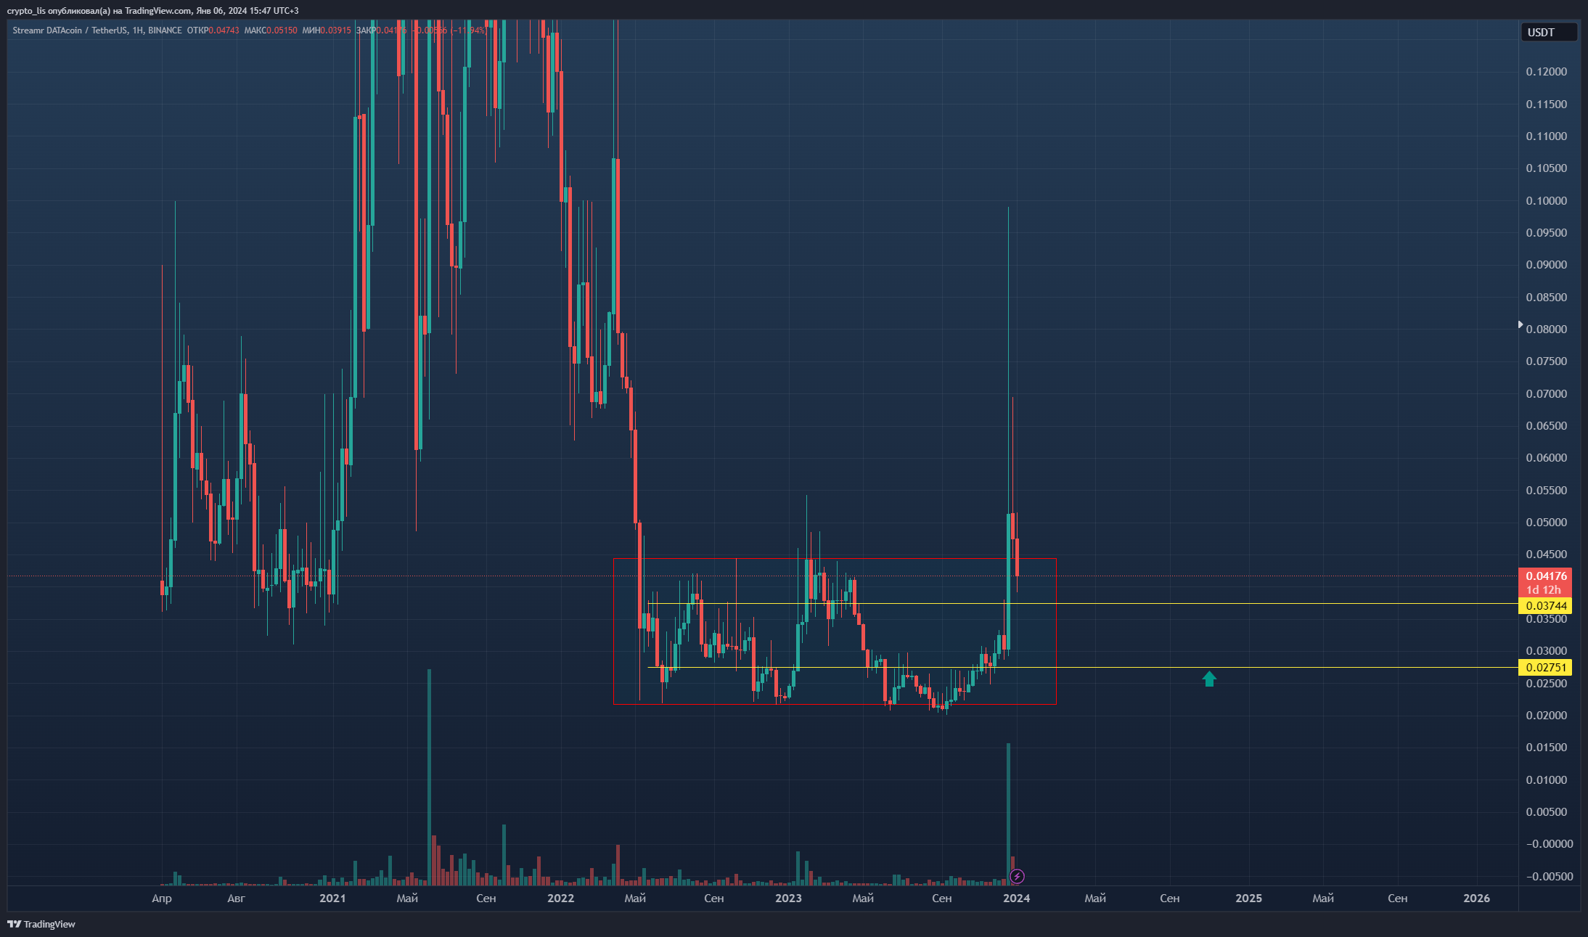Click the small arrow on the price scale
Viewport: 1588px width, 937px height.
coord(1521,324)
